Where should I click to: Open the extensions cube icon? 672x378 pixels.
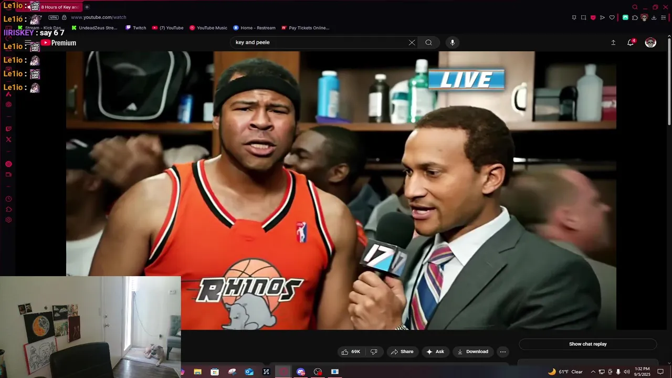[x=635, y=17]
